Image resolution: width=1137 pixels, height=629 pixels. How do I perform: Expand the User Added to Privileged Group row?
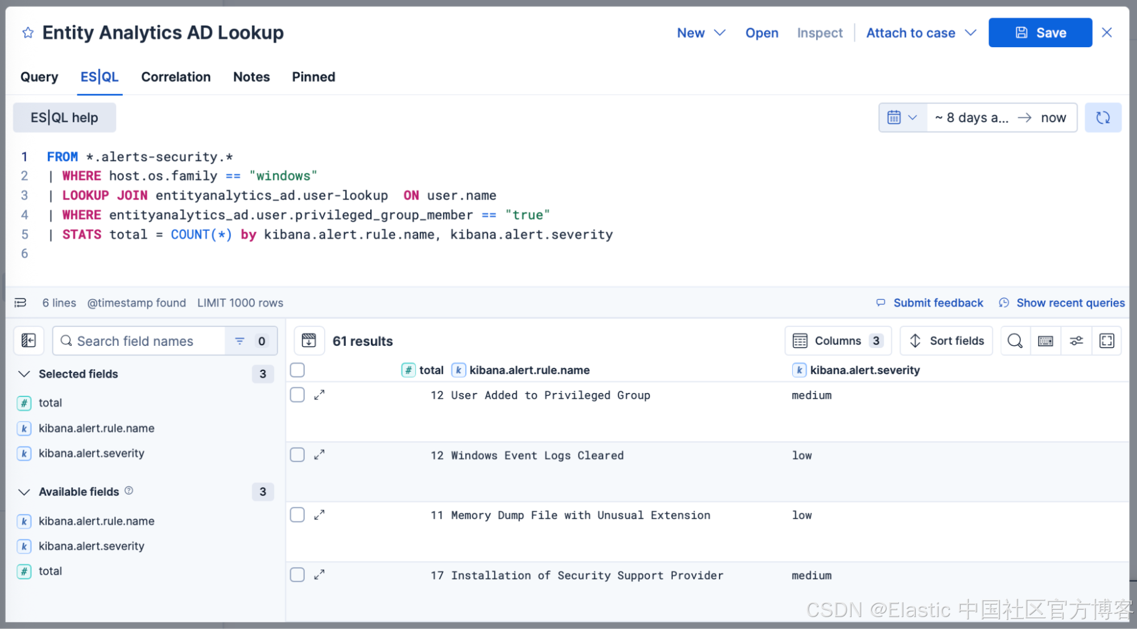[320, 395]
